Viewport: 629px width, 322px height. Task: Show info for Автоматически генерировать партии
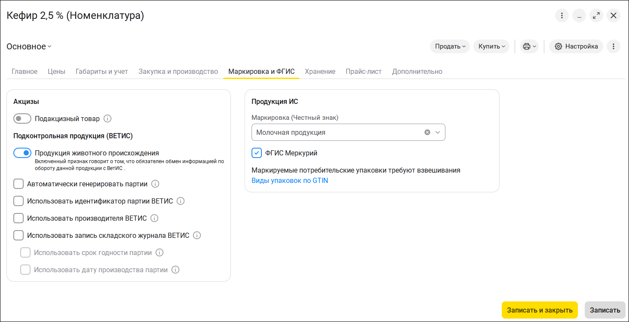click(x=156, y=184)
